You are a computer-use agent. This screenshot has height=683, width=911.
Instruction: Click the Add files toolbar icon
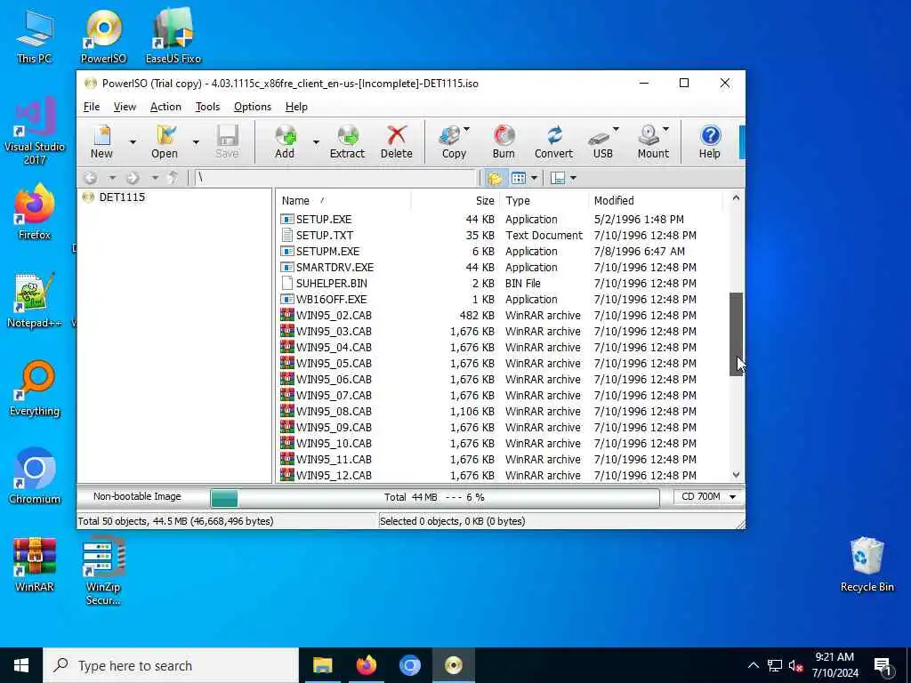(x=285, y=141)
